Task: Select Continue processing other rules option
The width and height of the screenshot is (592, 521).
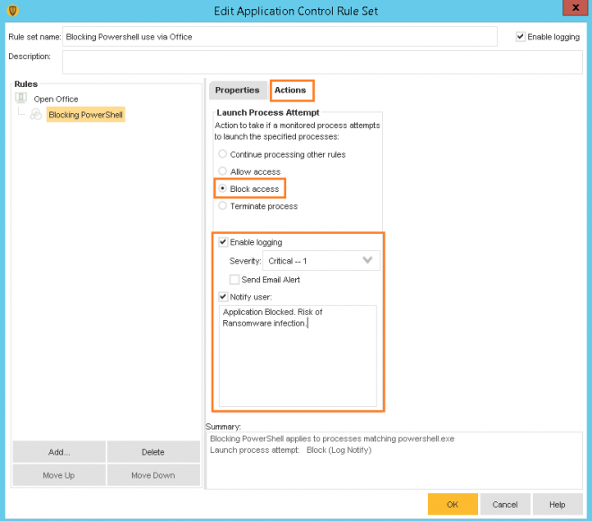Action: 222,154
